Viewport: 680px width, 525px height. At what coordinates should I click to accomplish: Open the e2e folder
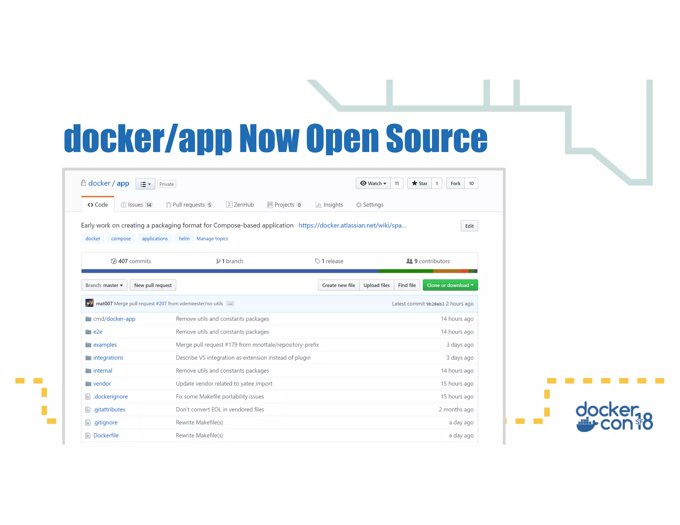pos(98,332)
